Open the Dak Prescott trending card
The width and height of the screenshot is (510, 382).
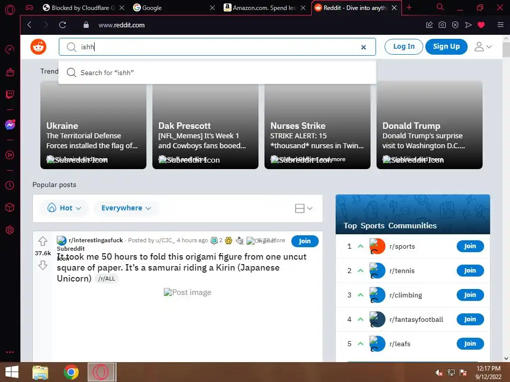point(205,125)
